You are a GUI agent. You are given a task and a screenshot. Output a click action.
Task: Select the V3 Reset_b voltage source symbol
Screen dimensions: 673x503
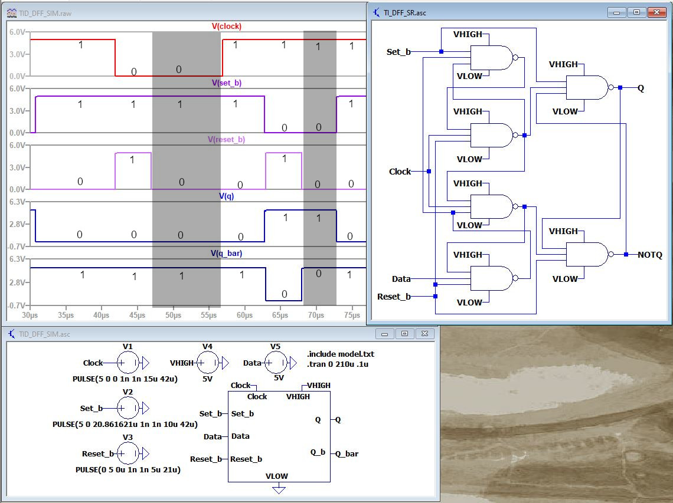127,453
